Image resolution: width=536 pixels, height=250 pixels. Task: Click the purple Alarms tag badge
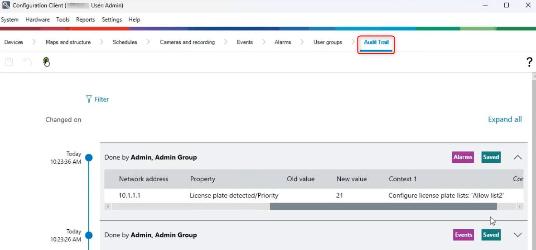coord(463,157)
